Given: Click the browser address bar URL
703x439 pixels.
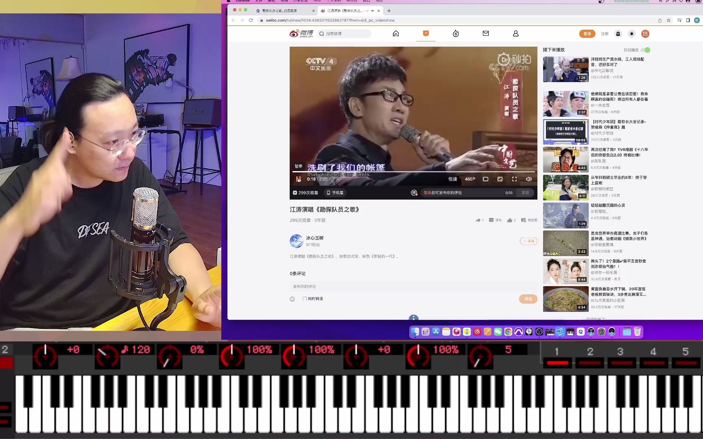Looking at the screenshot, I should tap(330, 20).
